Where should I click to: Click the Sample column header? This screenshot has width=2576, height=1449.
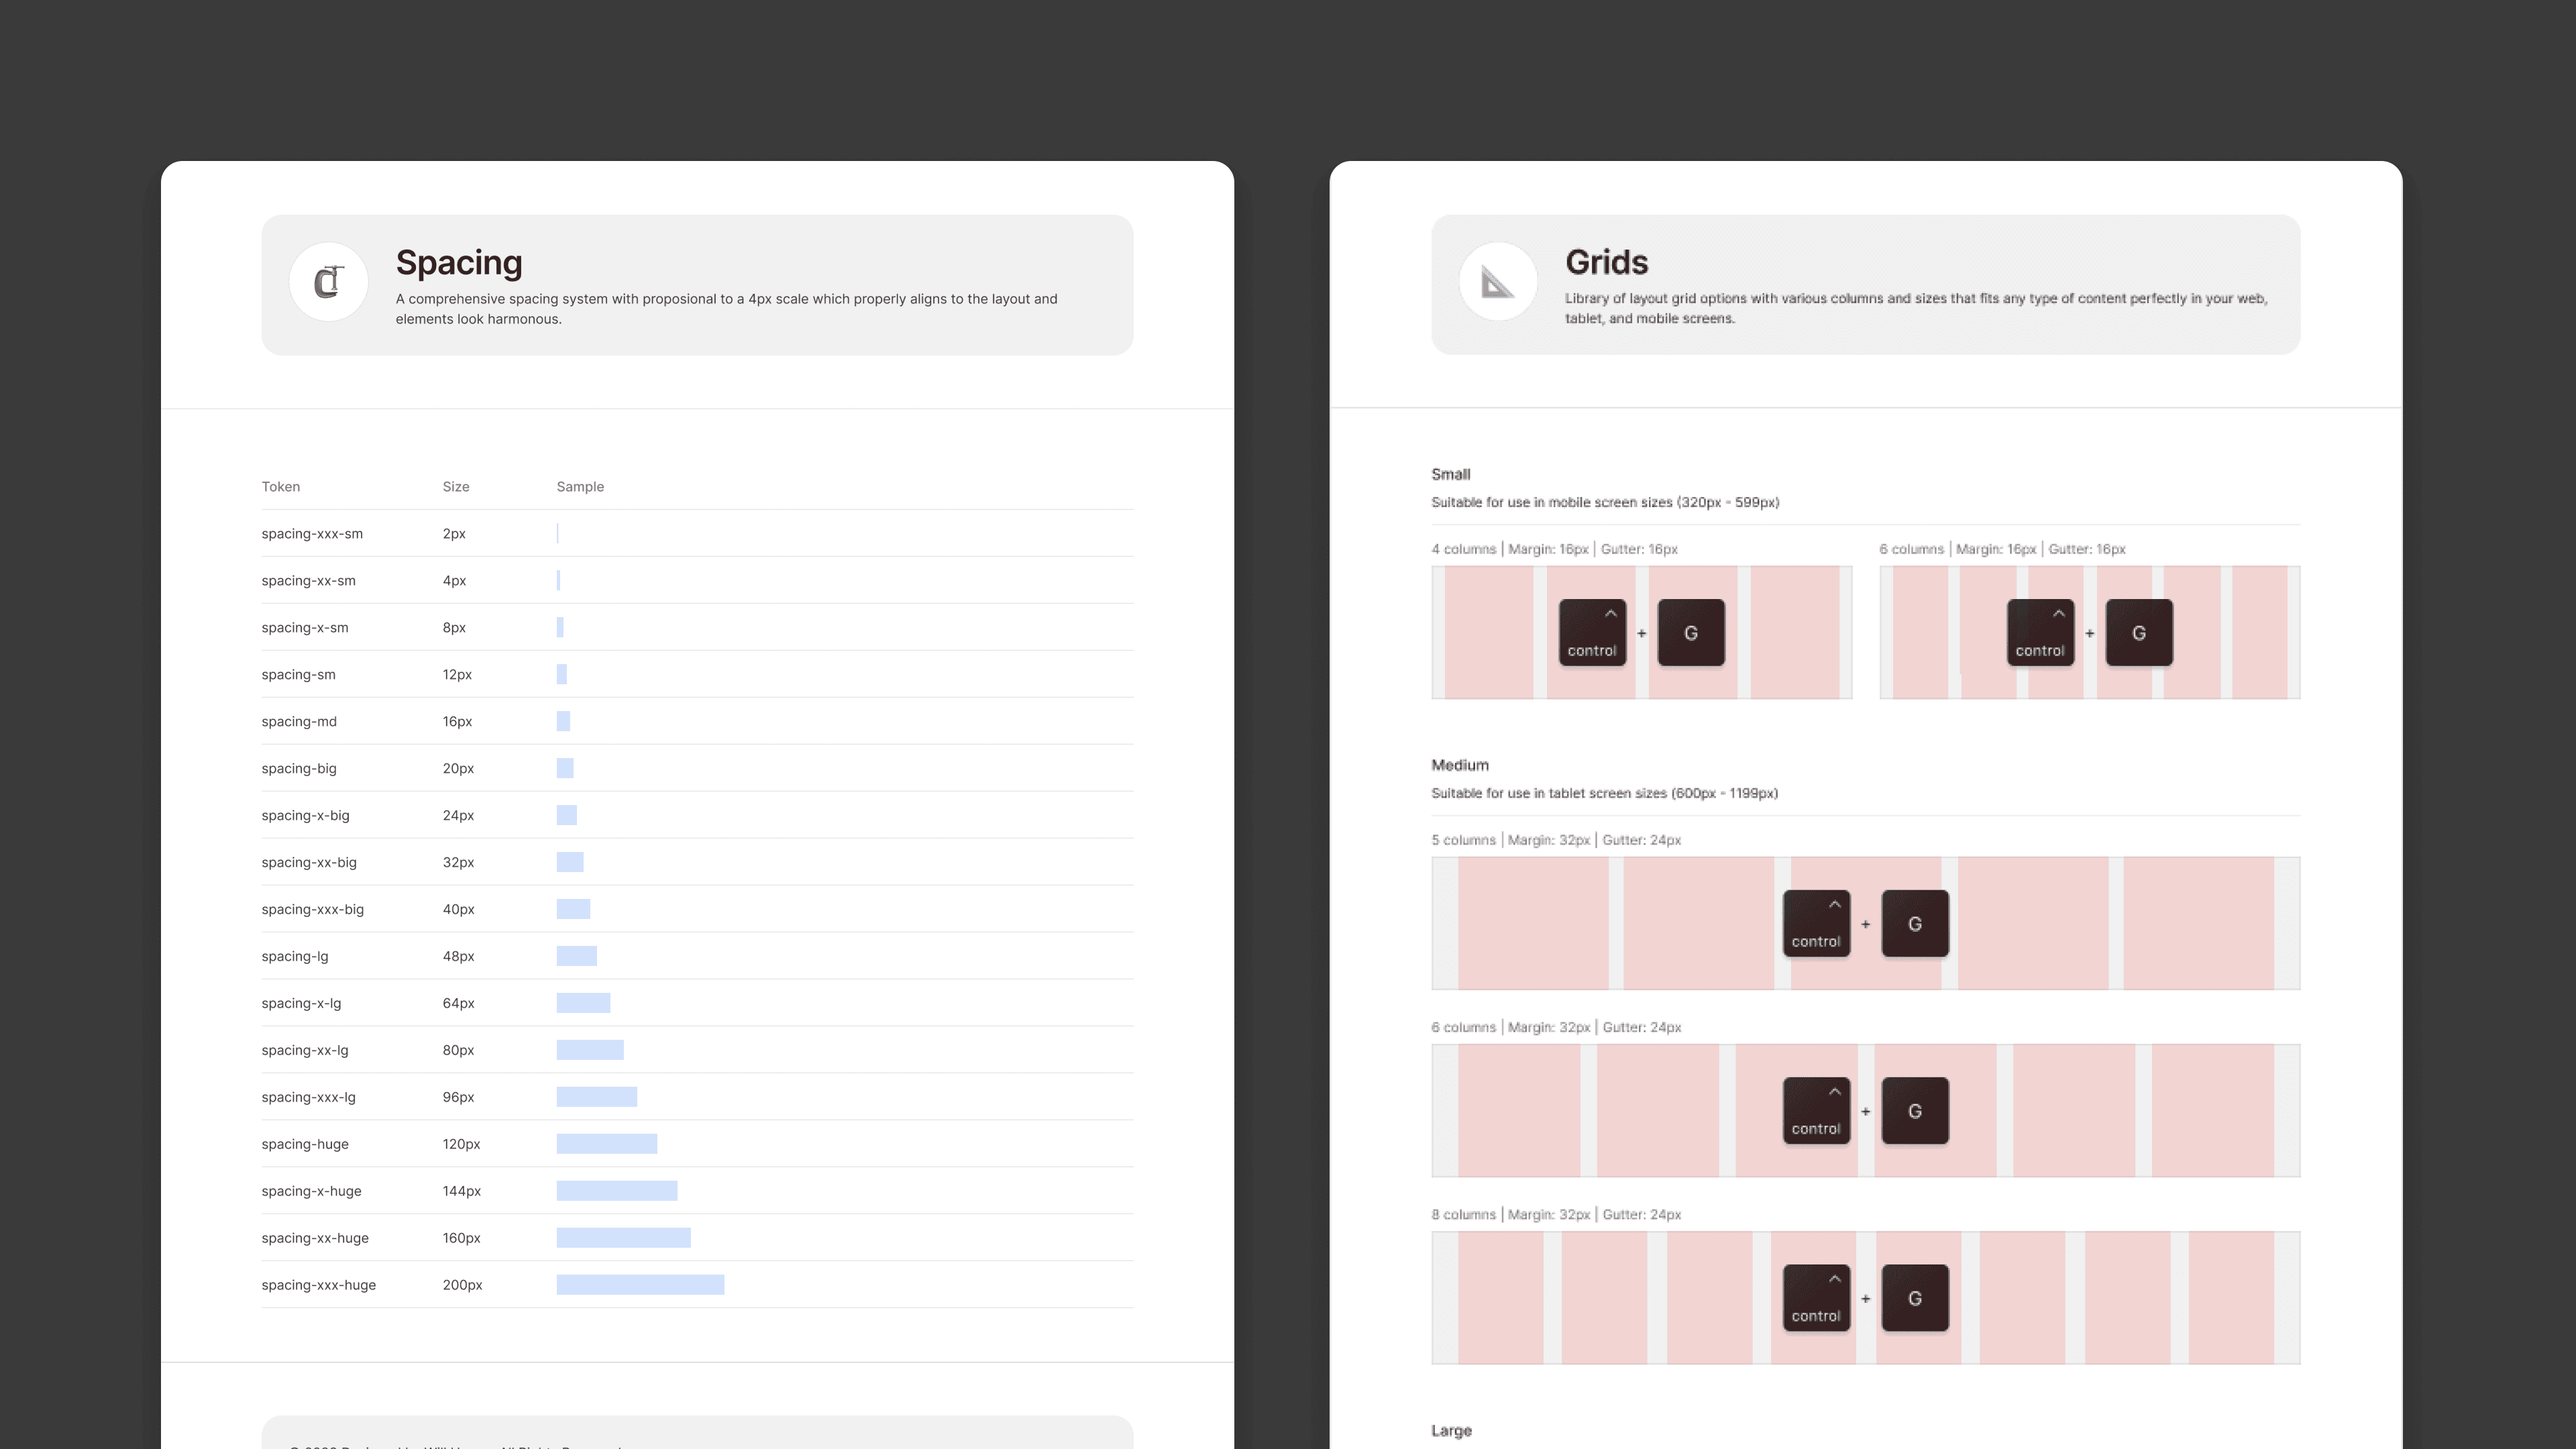(x=580, y=487)
